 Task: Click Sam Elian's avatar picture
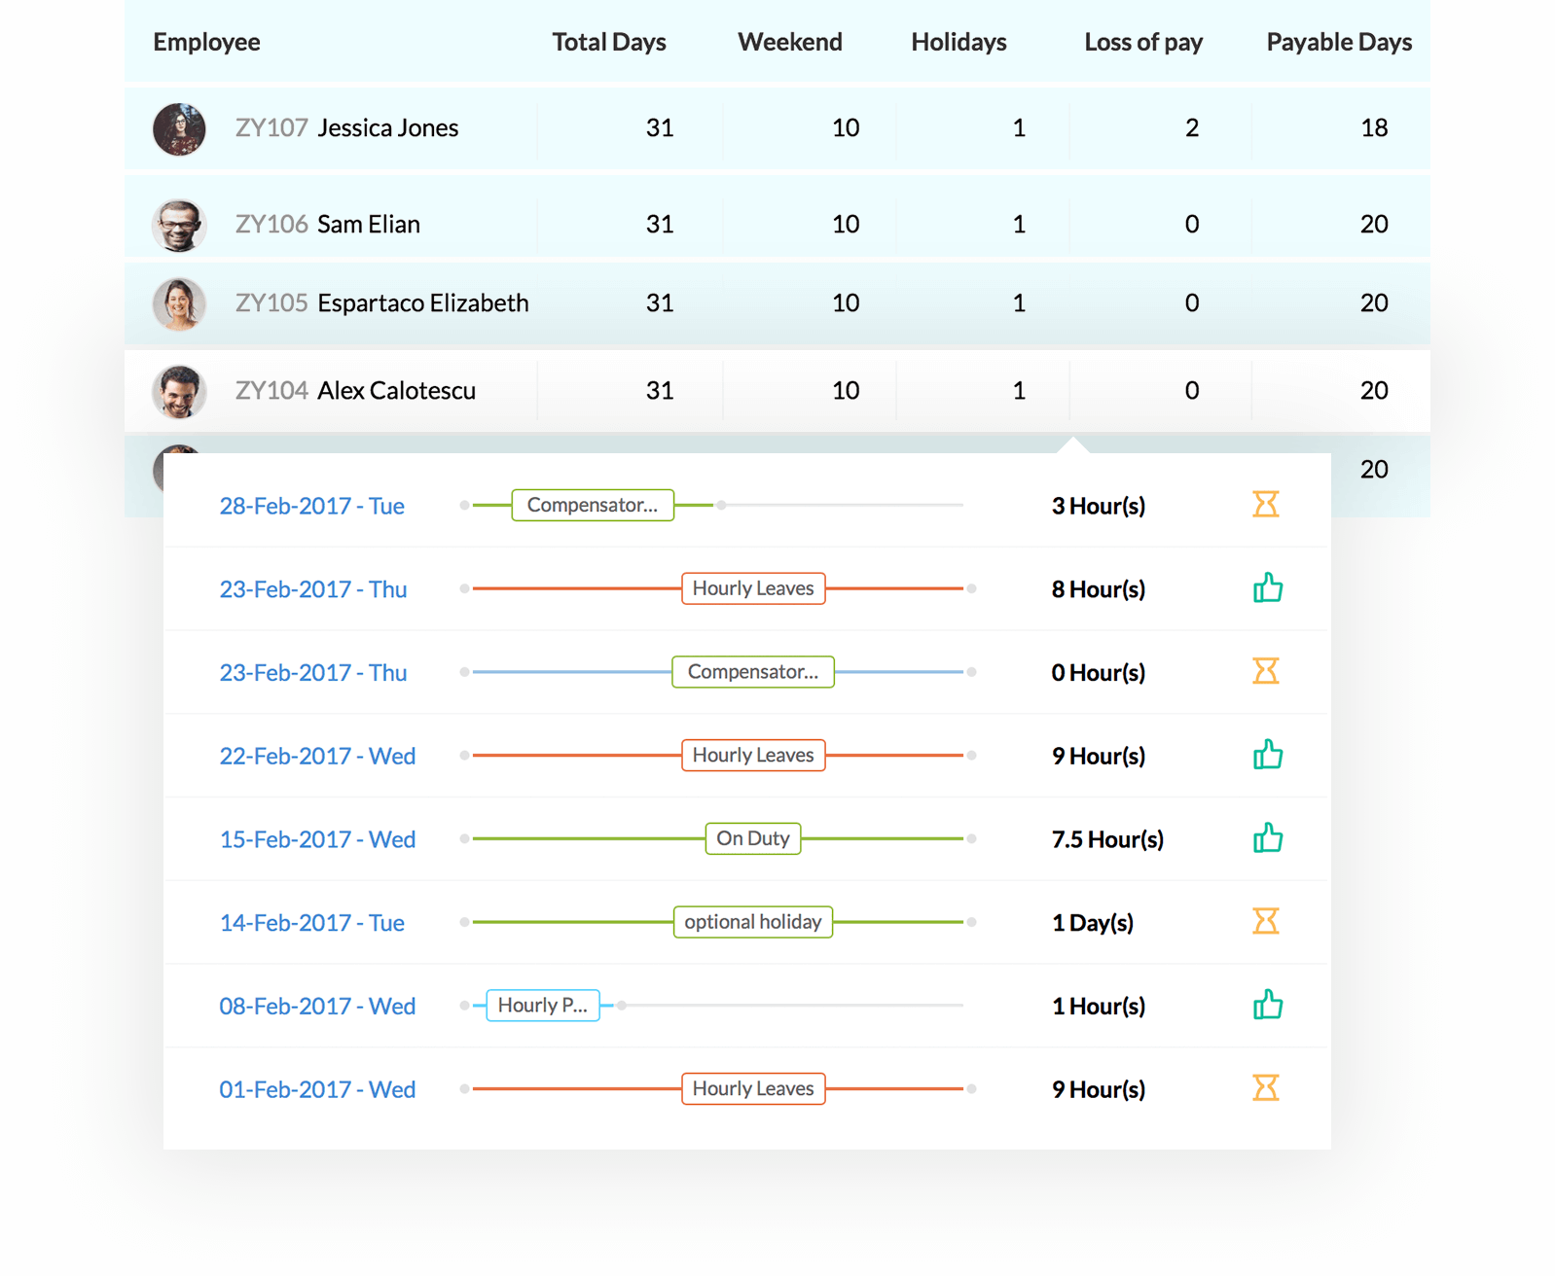(x=179, y=225)
